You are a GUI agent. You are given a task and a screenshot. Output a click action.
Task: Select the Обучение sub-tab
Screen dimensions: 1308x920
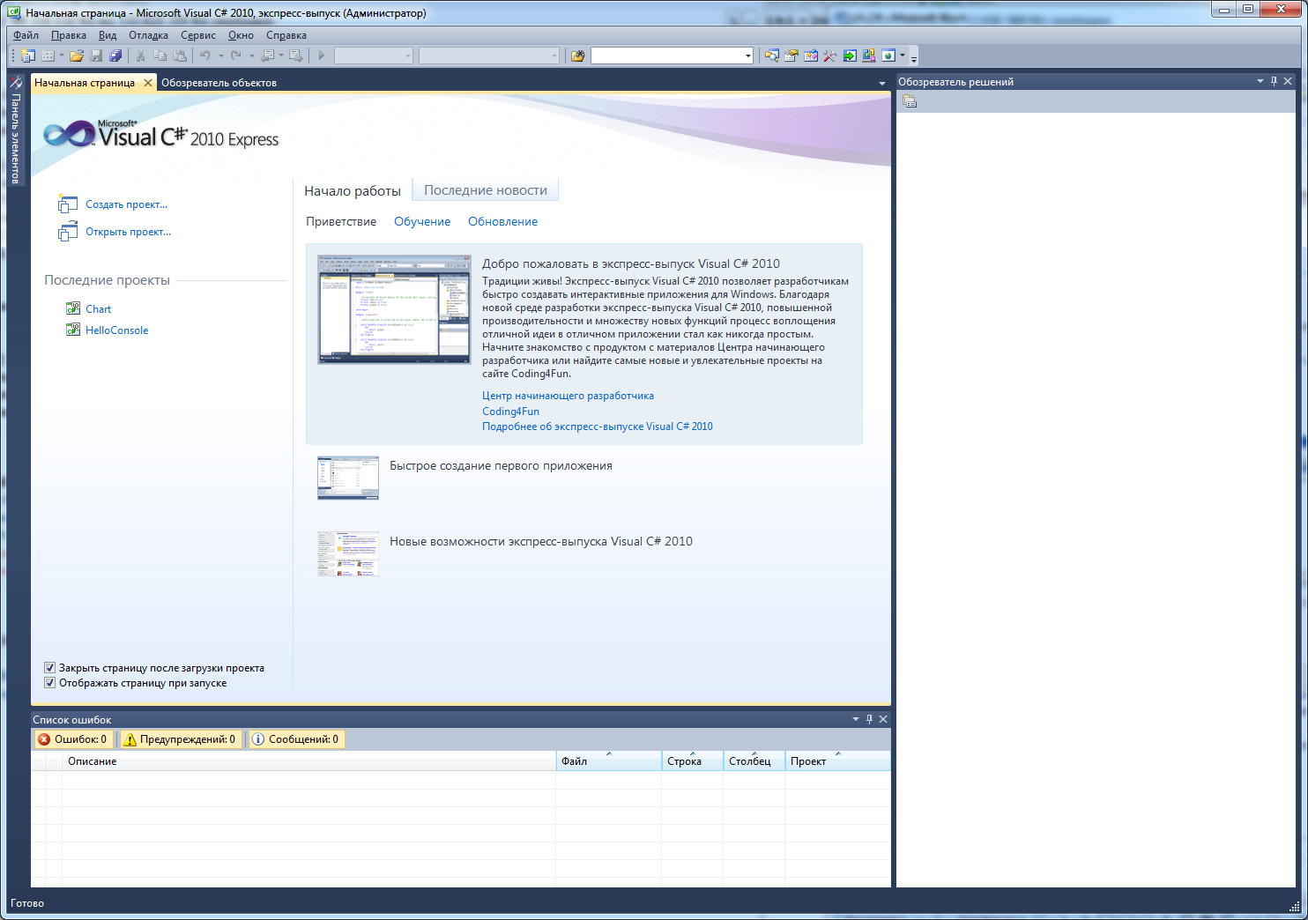click(x=422, y=222)
